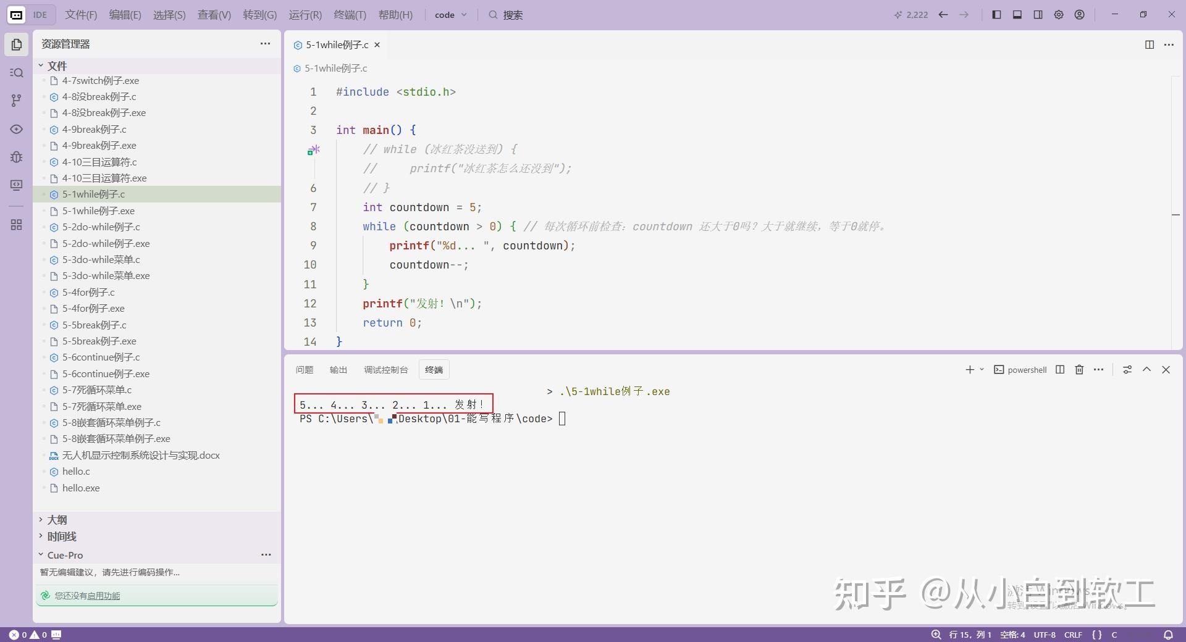Split the editor to the right
1186x642 pixels.
(1150, 44)
